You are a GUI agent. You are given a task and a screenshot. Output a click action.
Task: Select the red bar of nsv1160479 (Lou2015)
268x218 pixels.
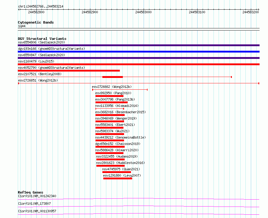pyautogui.click(x=139, y=64)
